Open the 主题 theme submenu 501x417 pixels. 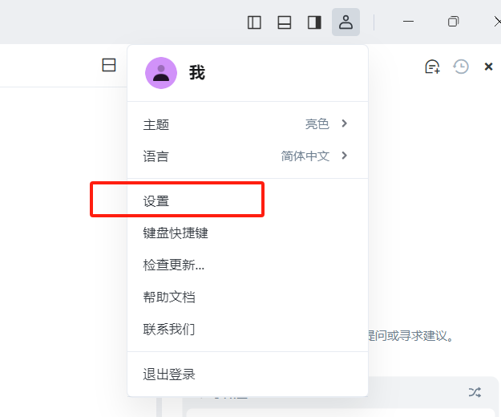(x=248, y=124)
